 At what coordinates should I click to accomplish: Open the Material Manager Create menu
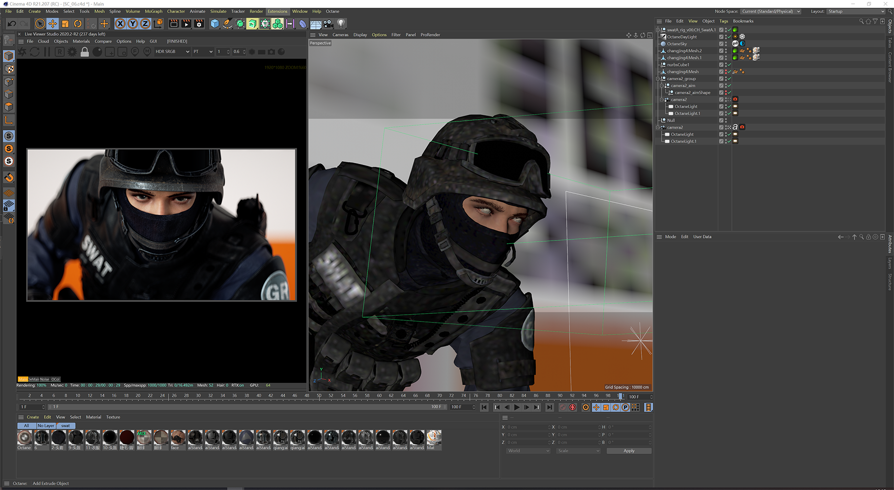click(x=33, y=417)
